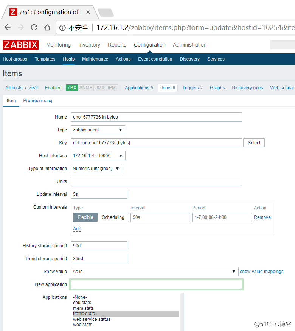Go to Templates submenu

point(45,59)
